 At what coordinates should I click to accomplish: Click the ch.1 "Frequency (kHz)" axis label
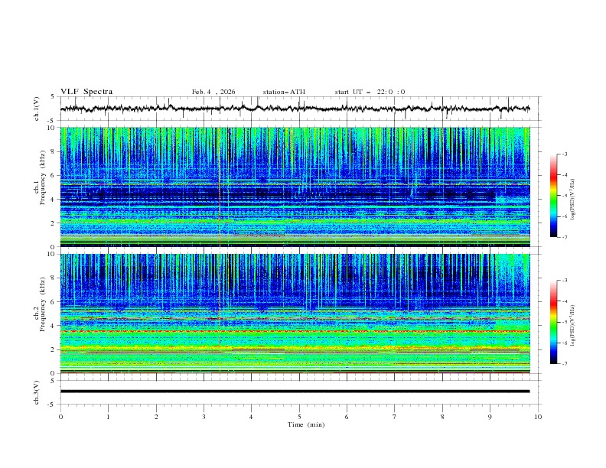click(x=43, y=177)
